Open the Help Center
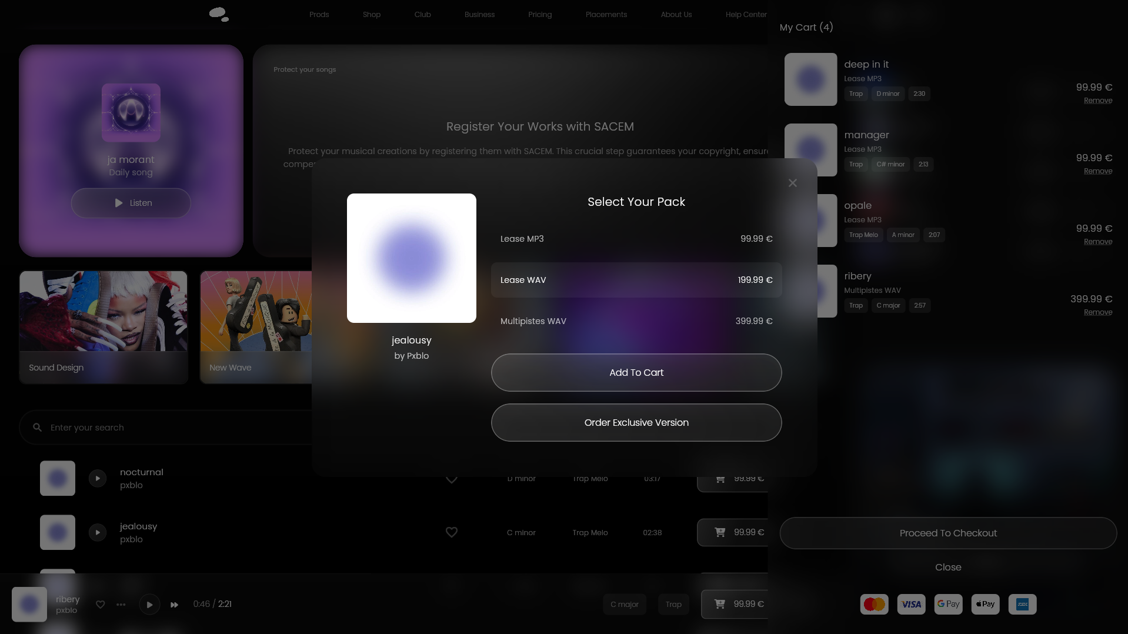Image resolution: width=1128 pixels, height=634 pixels. [746, 15]
